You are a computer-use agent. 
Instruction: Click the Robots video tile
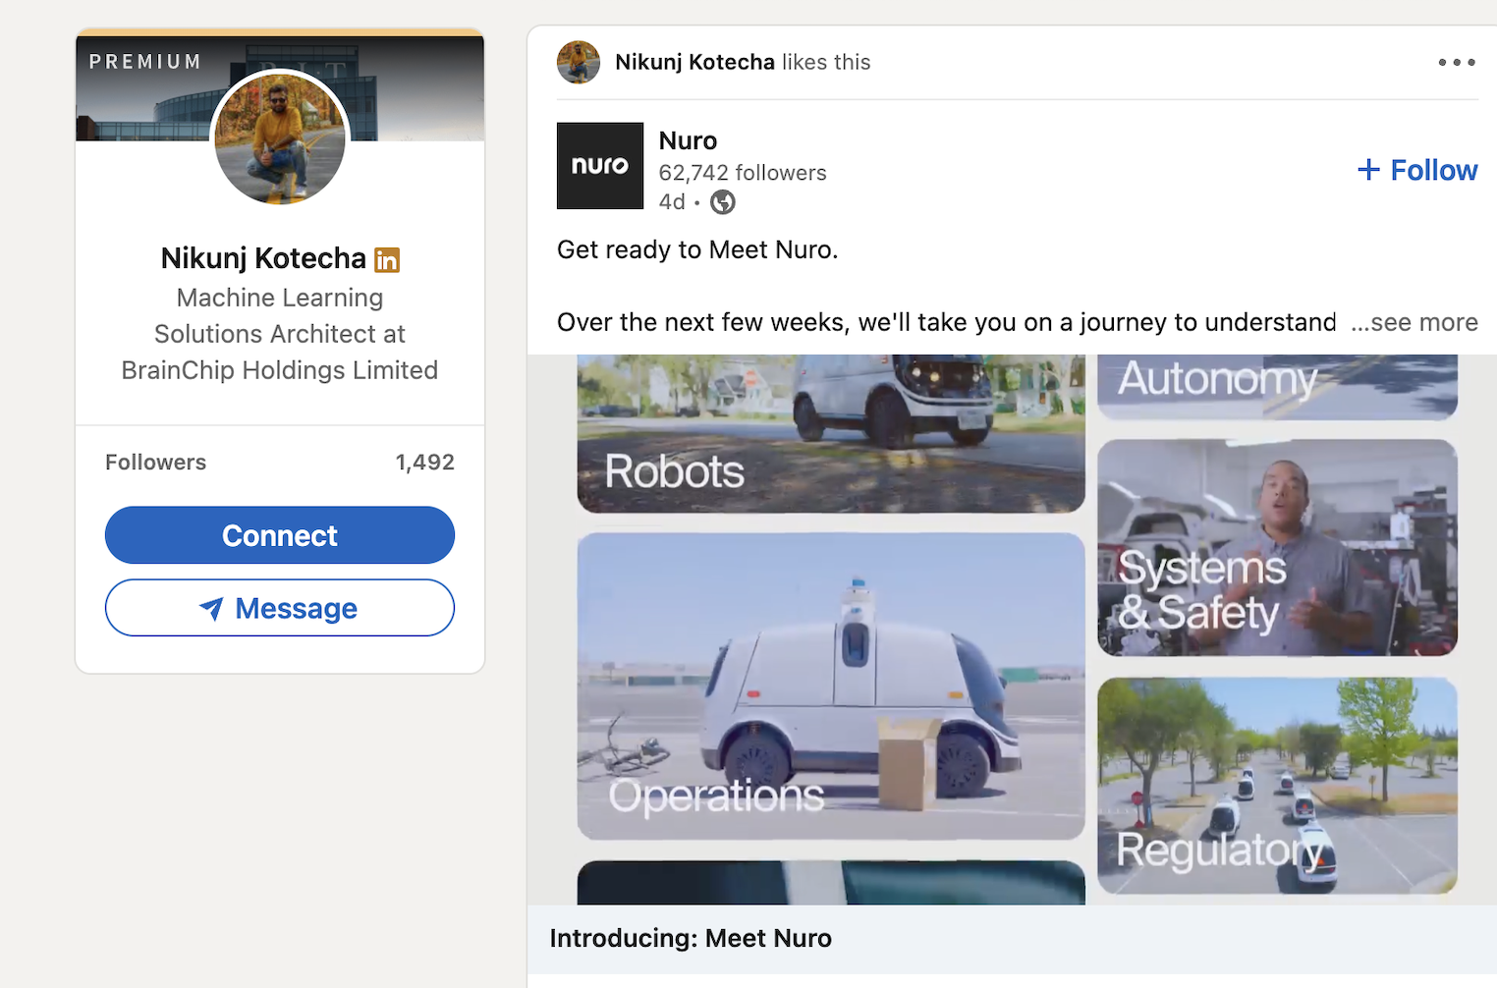(x=831, y=433)
